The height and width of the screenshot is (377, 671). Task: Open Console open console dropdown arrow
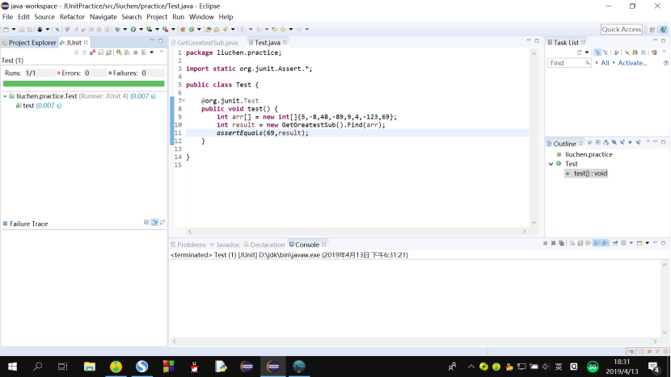pos(647,243)
